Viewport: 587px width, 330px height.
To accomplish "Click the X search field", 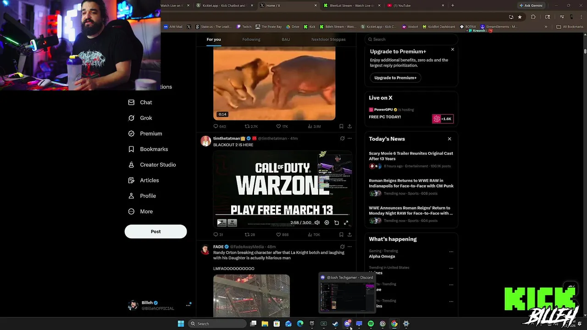I will pos(411,39).
